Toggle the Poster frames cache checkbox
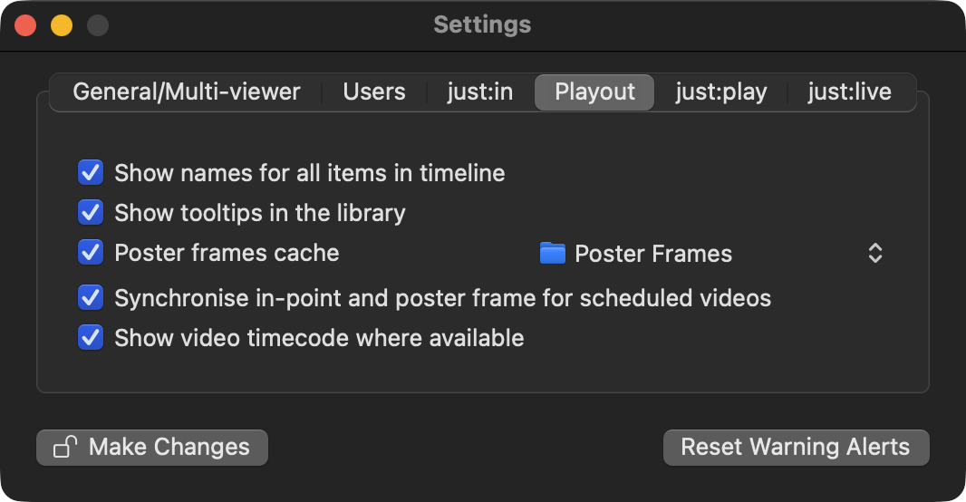Screen dimensions: 966x502 pos(91,252)
